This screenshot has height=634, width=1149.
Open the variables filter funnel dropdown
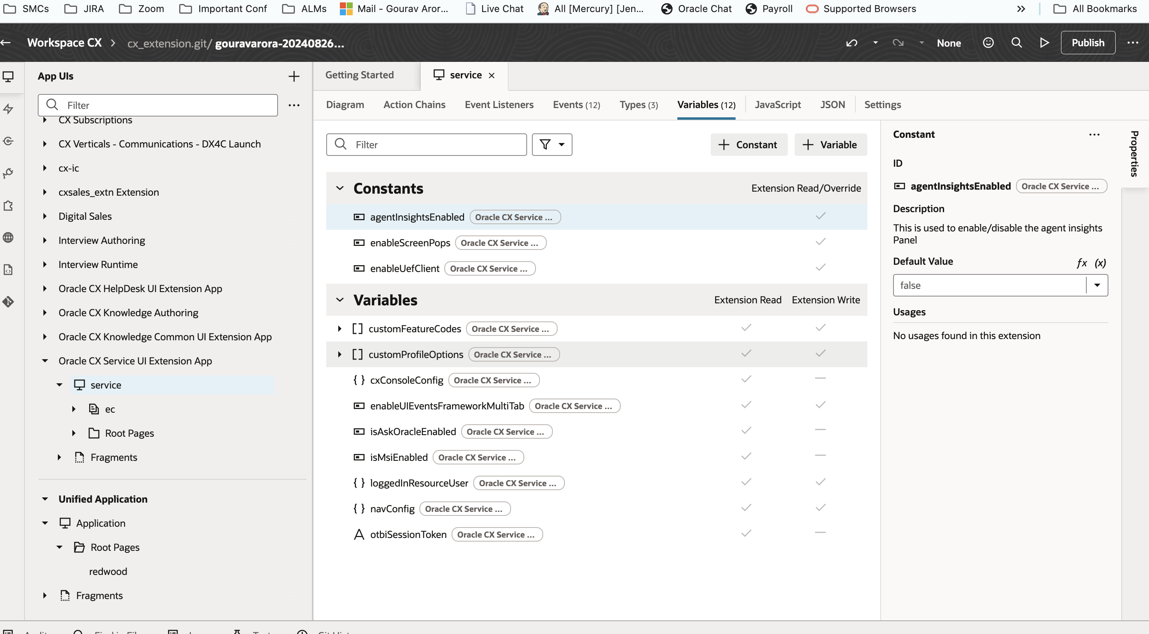pyautogui.click(x=552, y=145)
